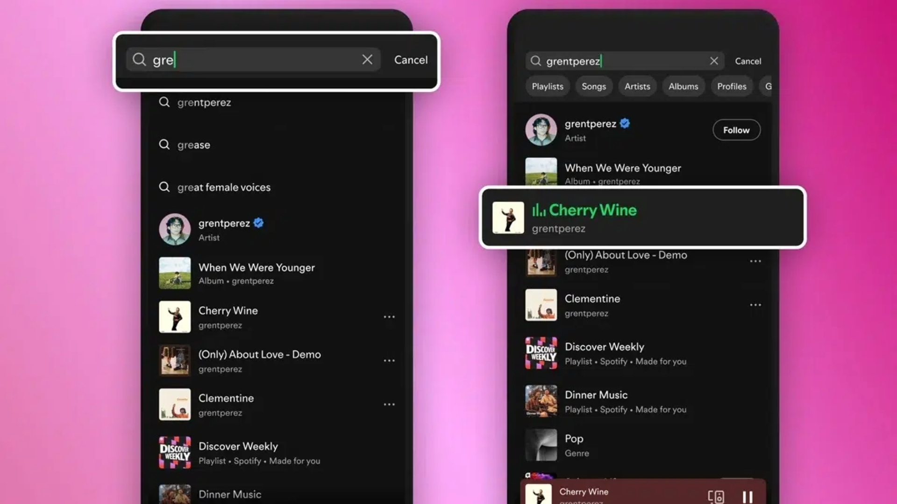The width and height of the screenshot is (897, 504).
Task: Click Cancel in the right phone search
Action: [x=748, y=61]
